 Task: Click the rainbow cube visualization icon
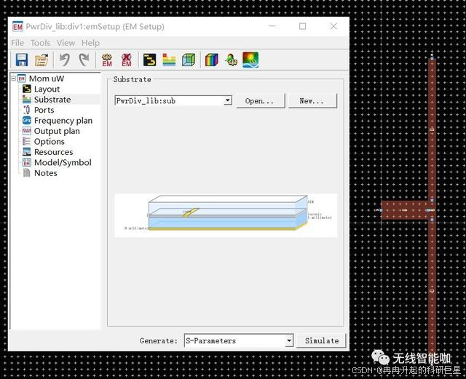point(212,60)
